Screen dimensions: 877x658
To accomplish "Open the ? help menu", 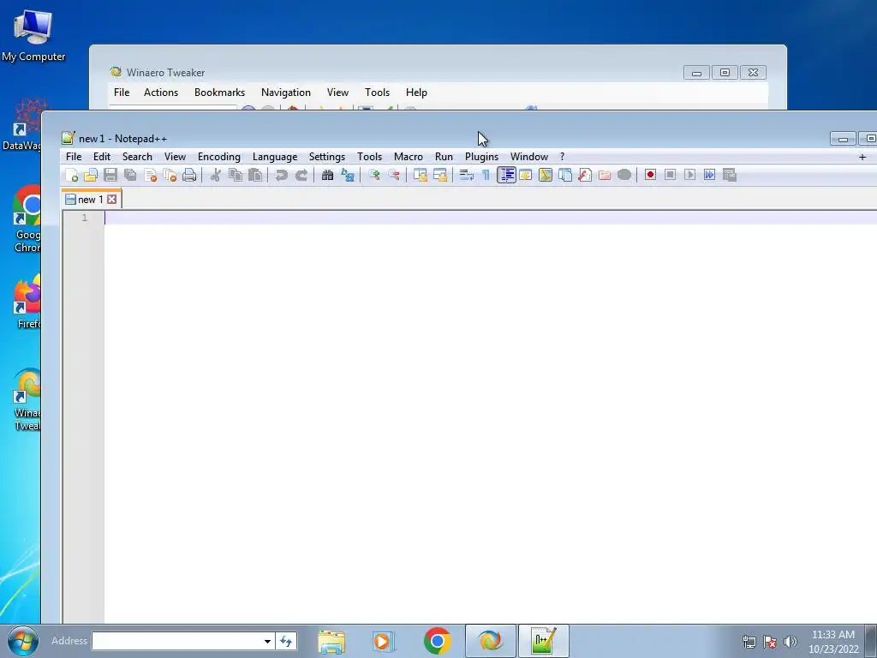I will click(562, 157).
